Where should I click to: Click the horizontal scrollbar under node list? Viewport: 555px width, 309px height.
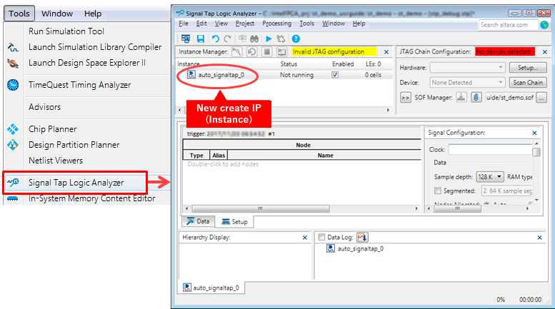(x=300, y=208)
